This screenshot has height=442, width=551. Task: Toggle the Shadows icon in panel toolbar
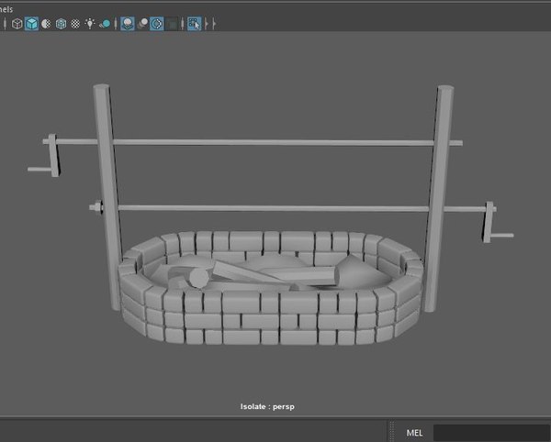point(106,23)
